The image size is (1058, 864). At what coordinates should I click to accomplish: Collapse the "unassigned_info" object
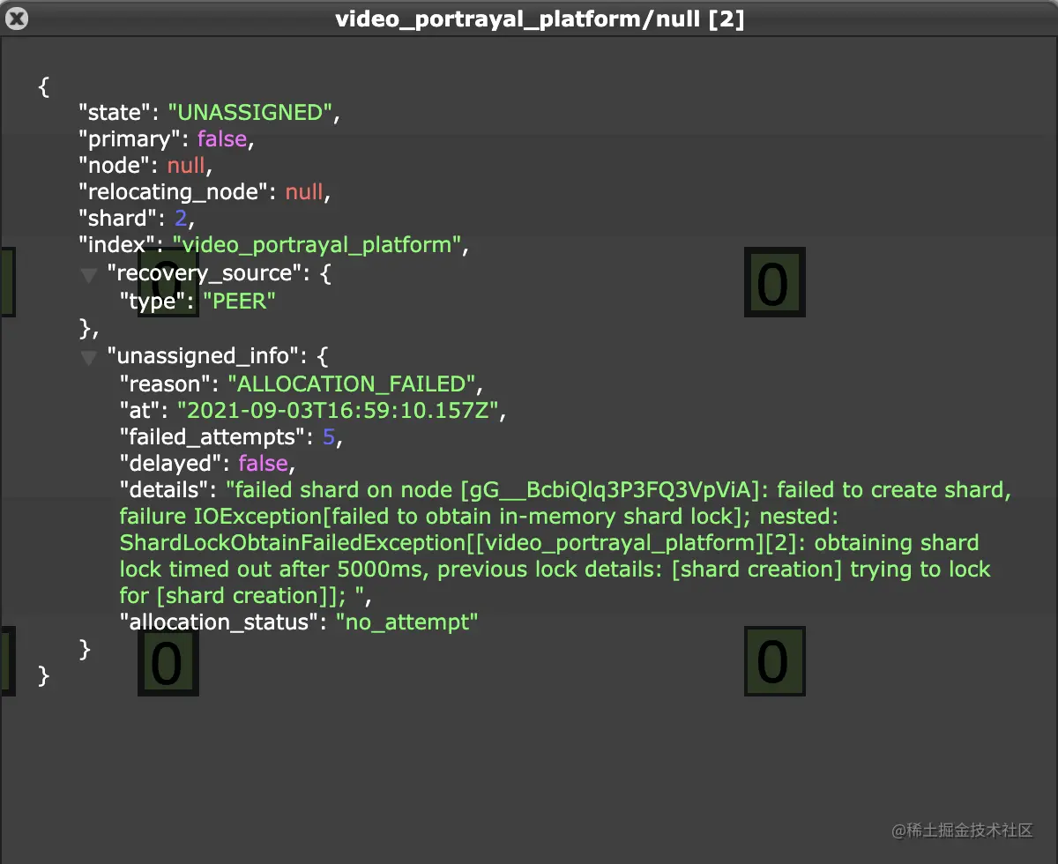pyautogui.click(x=89, y=357)
